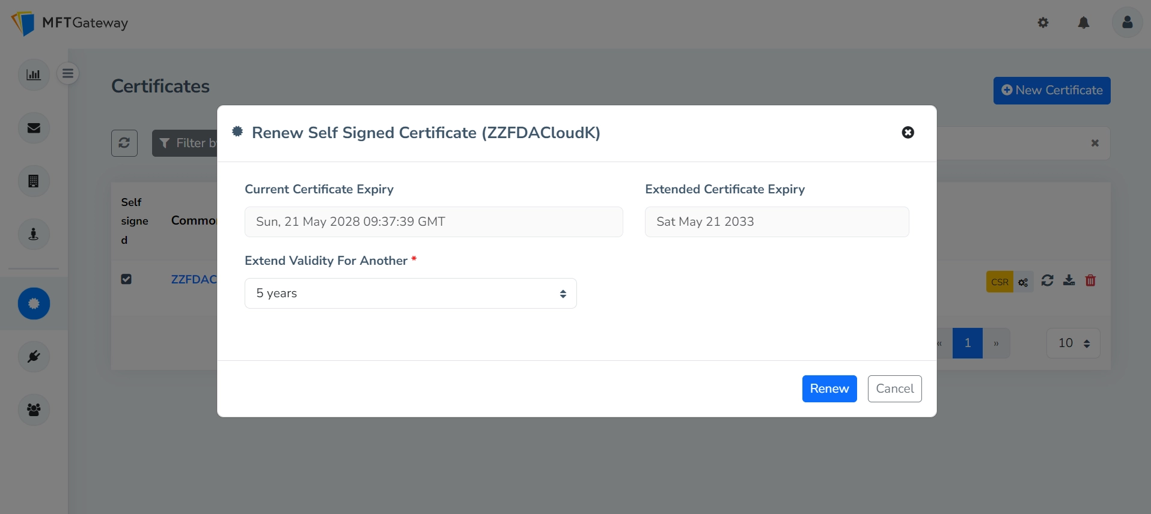Open notifications via the bell icon
Image resolution: width=1151 pixels, height=514 pixels.
[x=1084, y=23]
